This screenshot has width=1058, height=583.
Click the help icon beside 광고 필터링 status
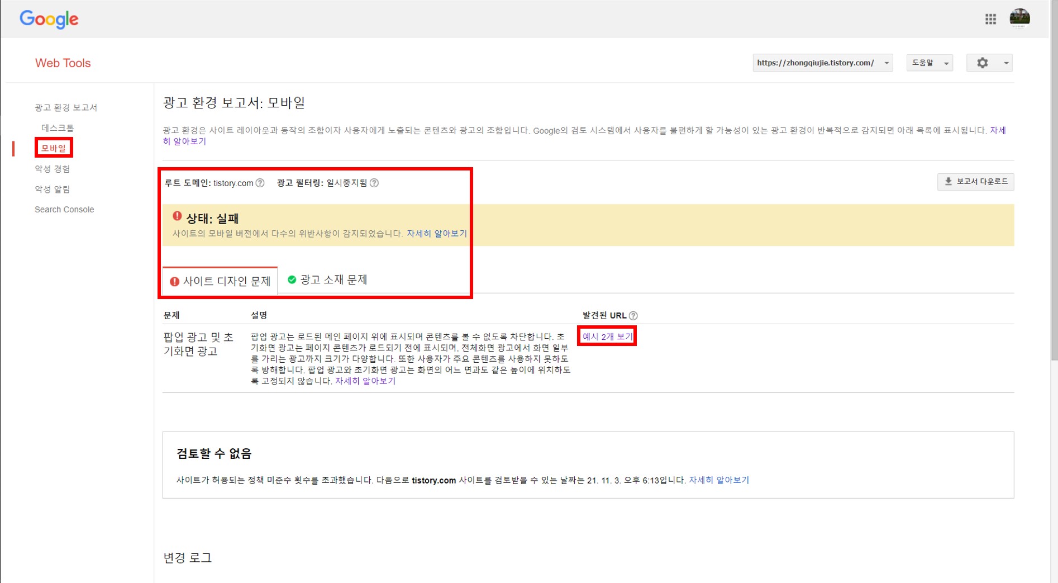tap(374, 183)
